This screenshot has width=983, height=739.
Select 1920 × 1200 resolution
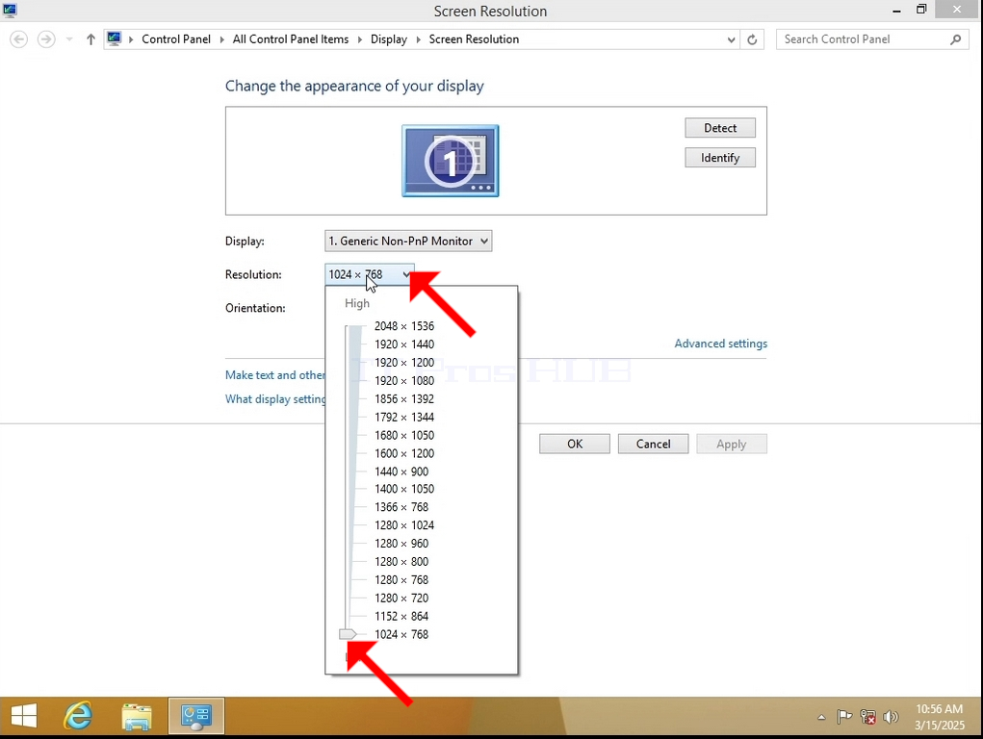[x=404, y=363]
